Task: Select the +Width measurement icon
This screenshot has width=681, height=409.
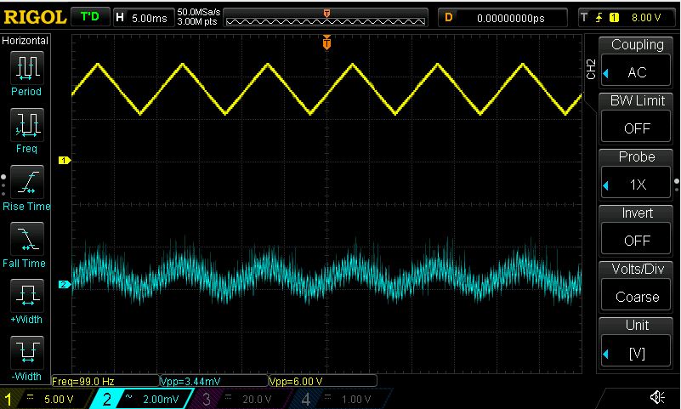Action: point(27,296)
